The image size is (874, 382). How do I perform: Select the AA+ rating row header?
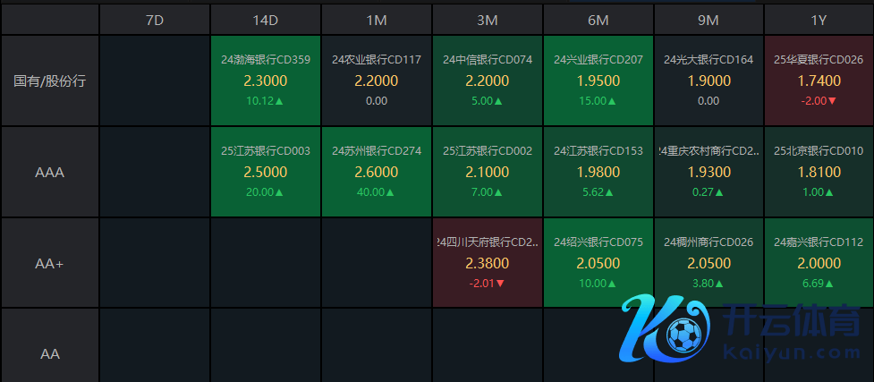(50, 263)
